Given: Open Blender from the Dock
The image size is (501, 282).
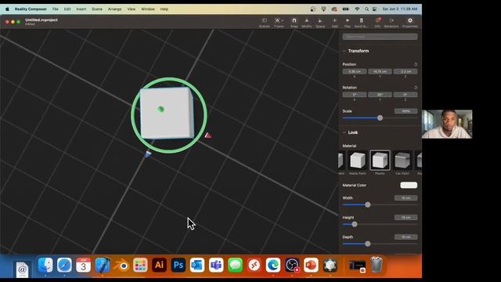Looking at the screenshot, I should [121, 265].
